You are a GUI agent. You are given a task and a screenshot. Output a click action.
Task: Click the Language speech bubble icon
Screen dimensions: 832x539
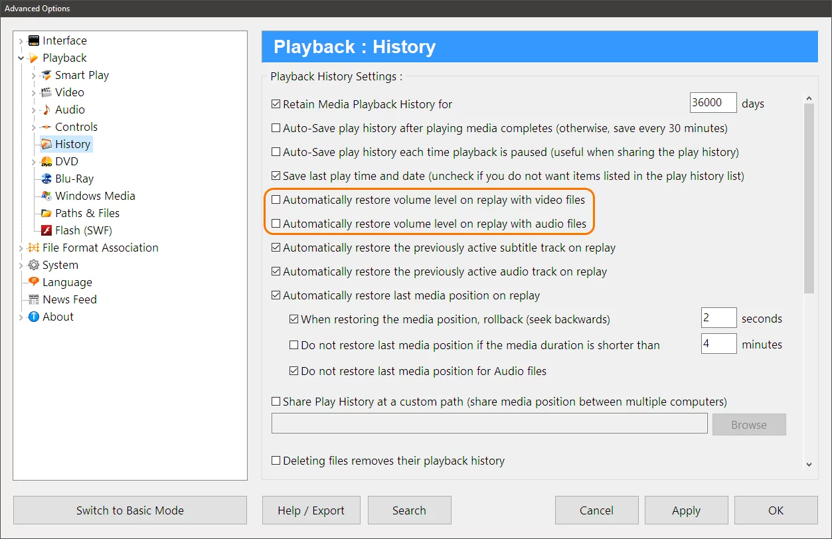tap(33, 282)
